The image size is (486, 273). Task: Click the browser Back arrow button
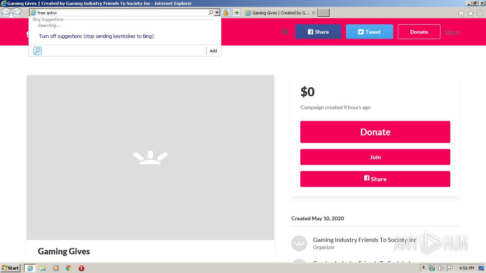tap(6, 13)
